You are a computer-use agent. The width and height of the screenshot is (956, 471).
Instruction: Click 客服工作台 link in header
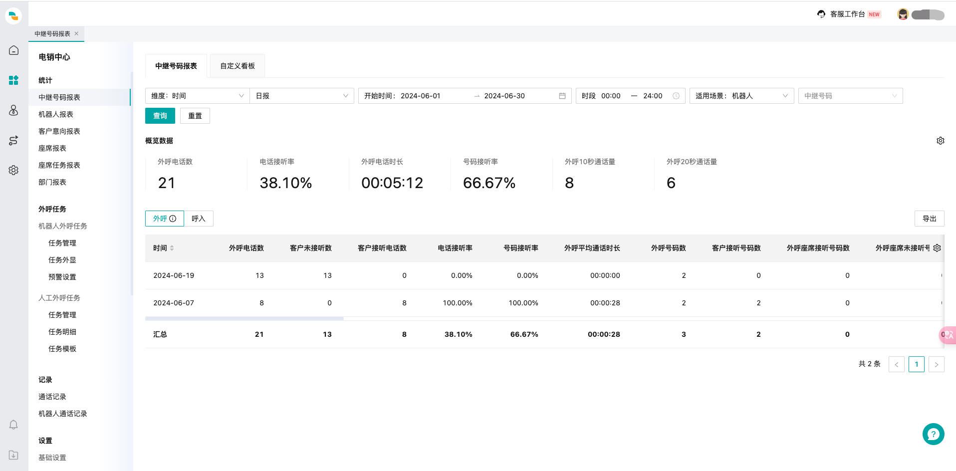point(847,14)
